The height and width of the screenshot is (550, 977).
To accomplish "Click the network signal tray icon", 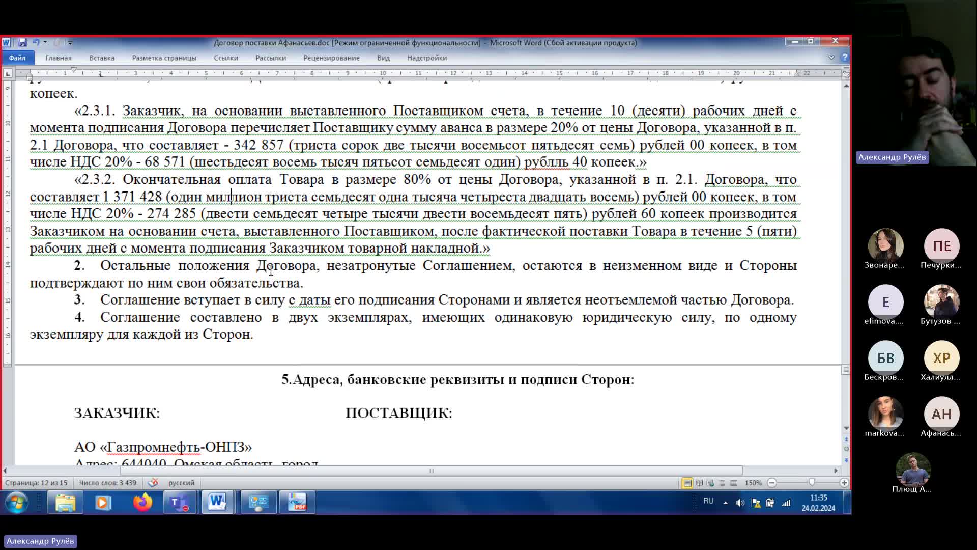I will coord(786,503).
